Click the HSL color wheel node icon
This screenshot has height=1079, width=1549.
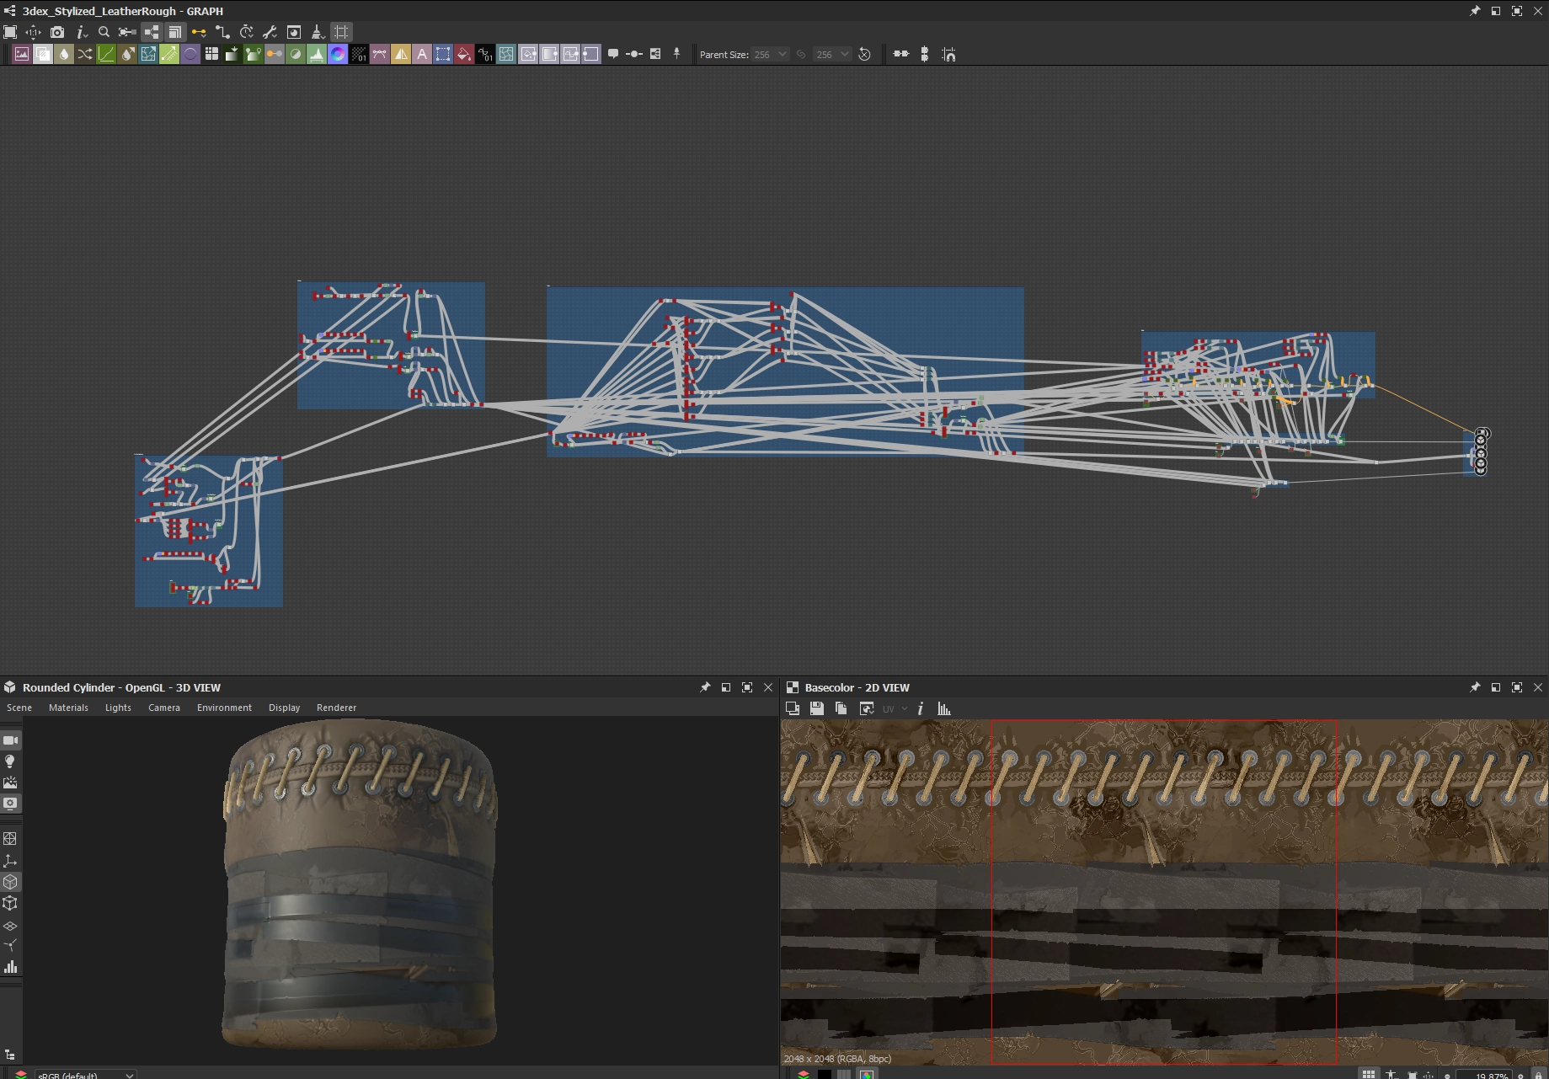point(338,55)
